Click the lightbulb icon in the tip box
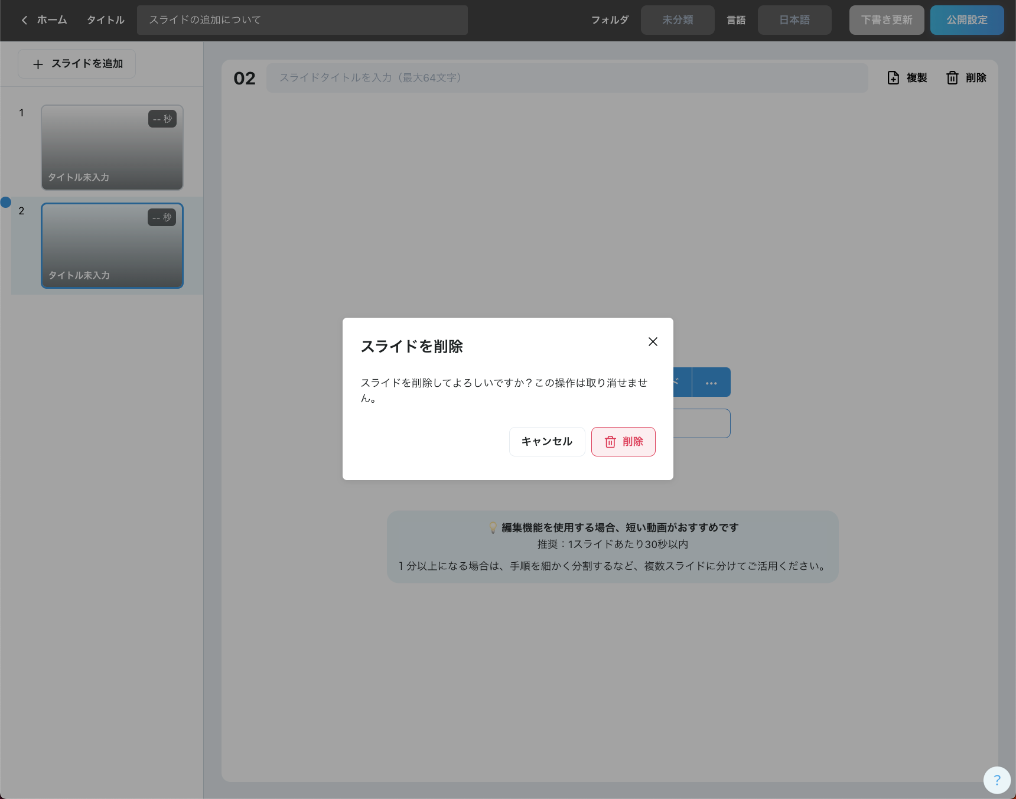1016x799 pixels. coord(493,527)
